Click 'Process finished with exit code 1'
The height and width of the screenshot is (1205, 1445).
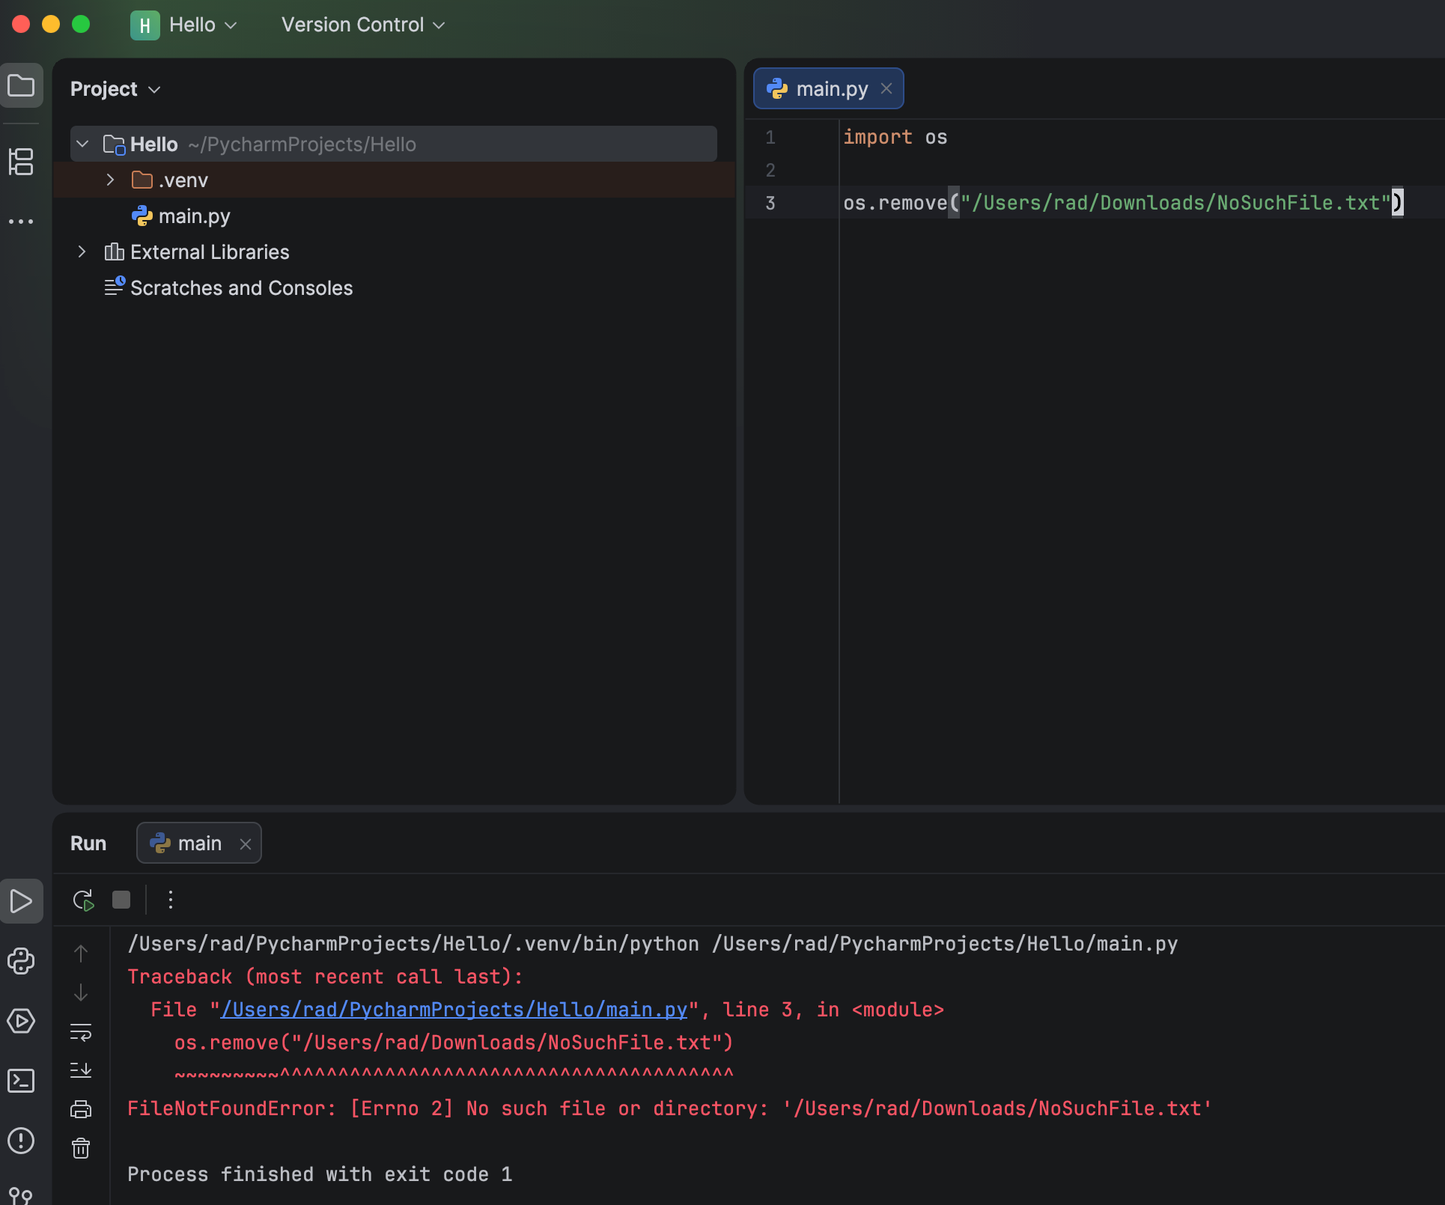click(x=320, y=1174)
